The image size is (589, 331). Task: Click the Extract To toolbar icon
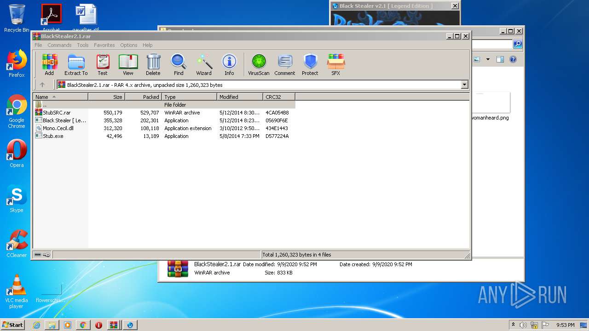(x=76, y=64)
